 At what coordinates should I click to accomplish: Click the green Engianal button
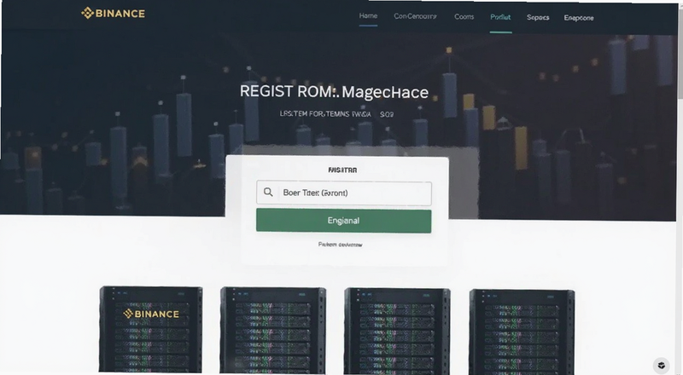344,221
